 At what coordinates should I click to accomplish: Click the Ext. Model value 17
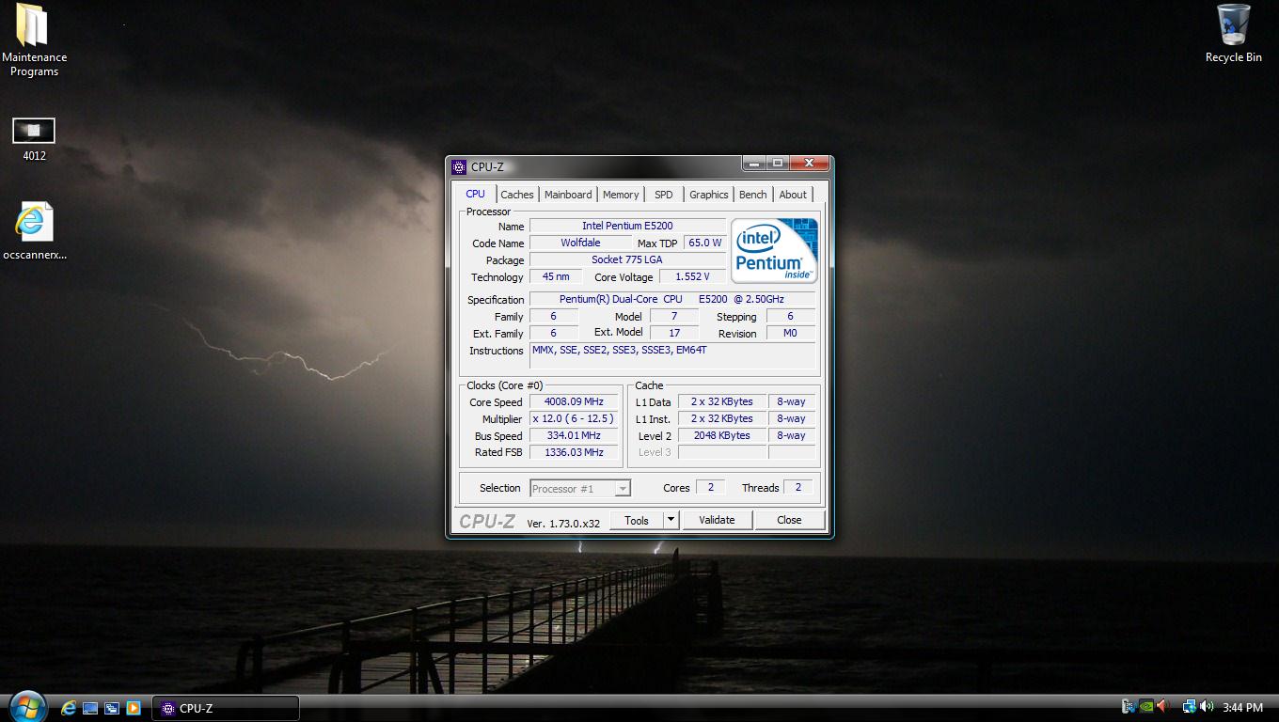click(674, 333)
